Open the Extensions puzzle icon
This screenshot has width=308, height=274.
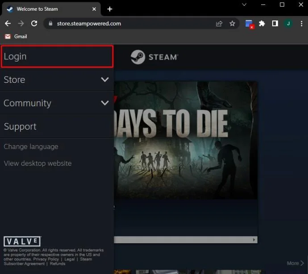[x=262, y=24]
